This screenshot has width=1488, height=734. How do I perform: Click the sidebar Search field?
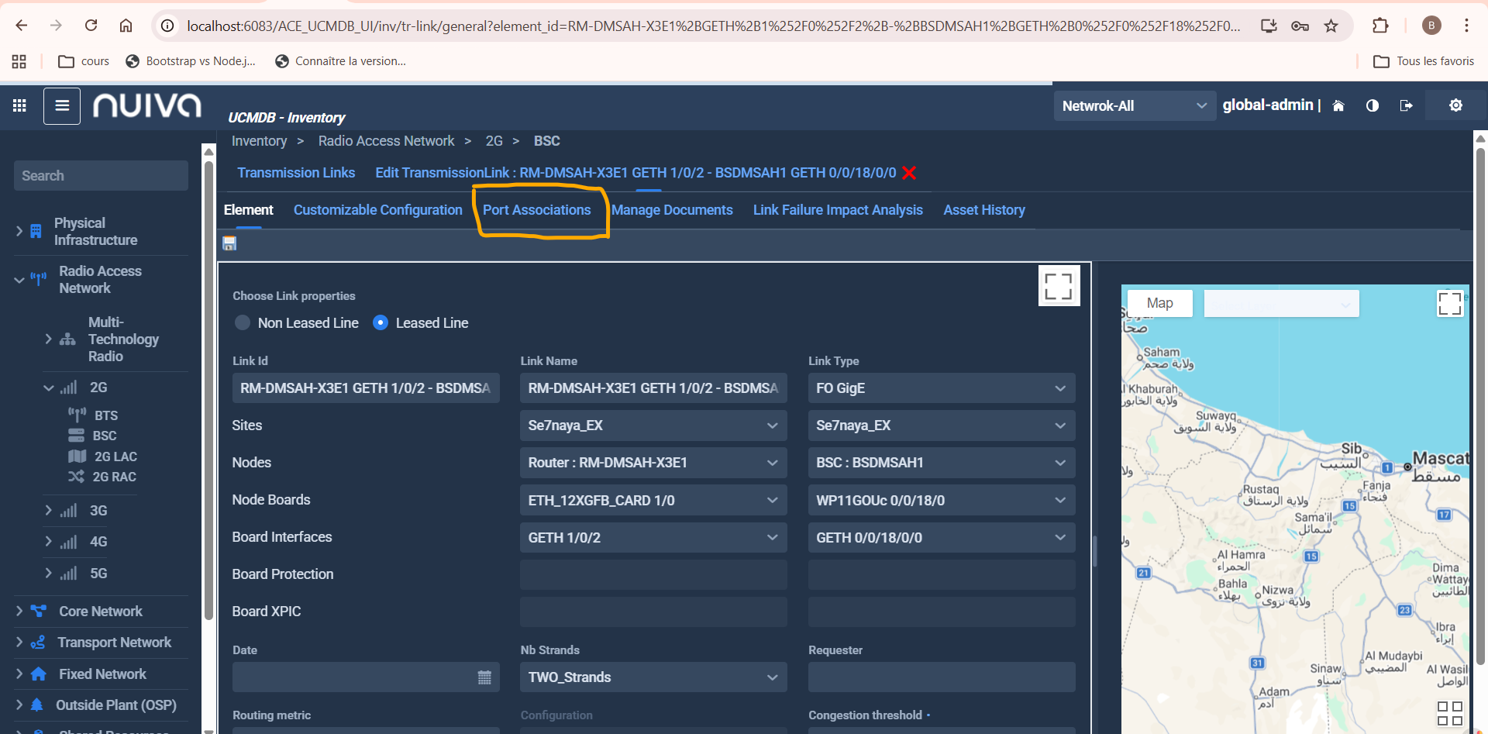click(x=101, y=176)
